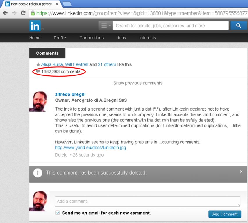Open the search category dropdown menu

pos(106,26)
